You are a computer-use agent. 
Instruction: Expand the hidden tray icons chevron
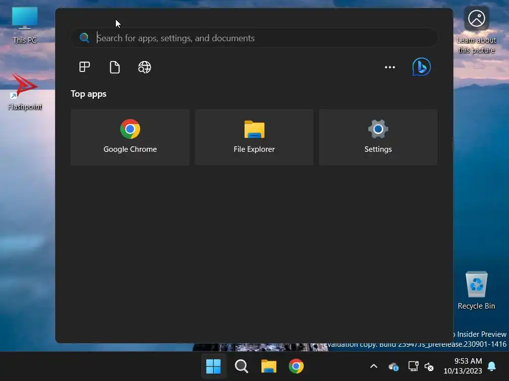374,367
